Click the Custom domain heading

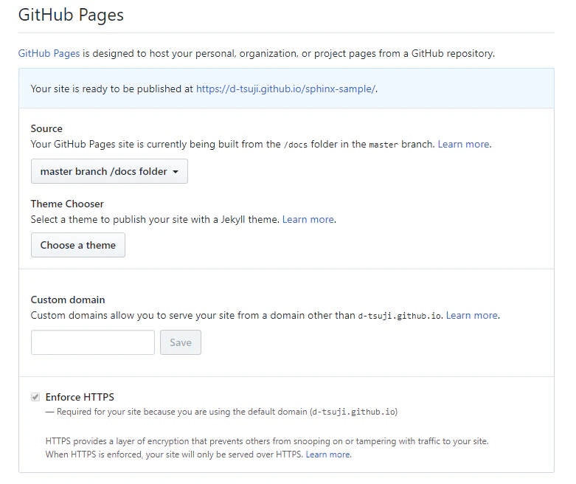[x=68, y=300]
